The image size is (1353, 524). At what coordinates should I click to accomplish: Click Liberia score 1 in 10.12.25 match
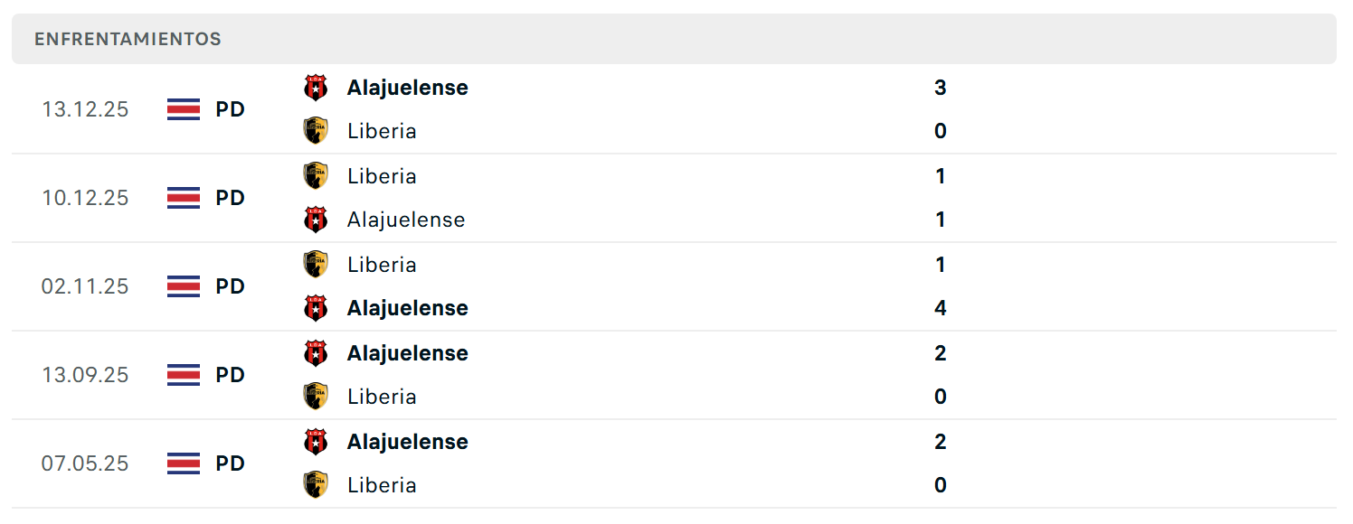(x=941, y=175)
